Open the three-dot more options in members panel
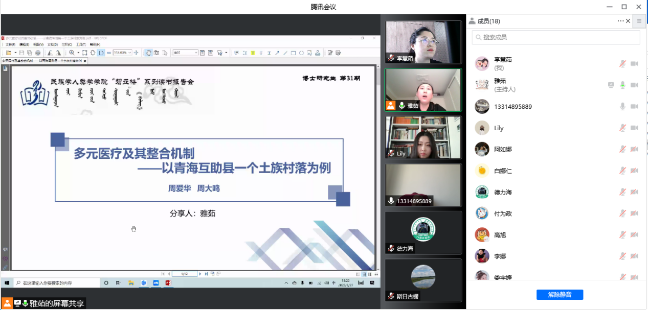Screen dimensions: 648x310 point(620,21)
